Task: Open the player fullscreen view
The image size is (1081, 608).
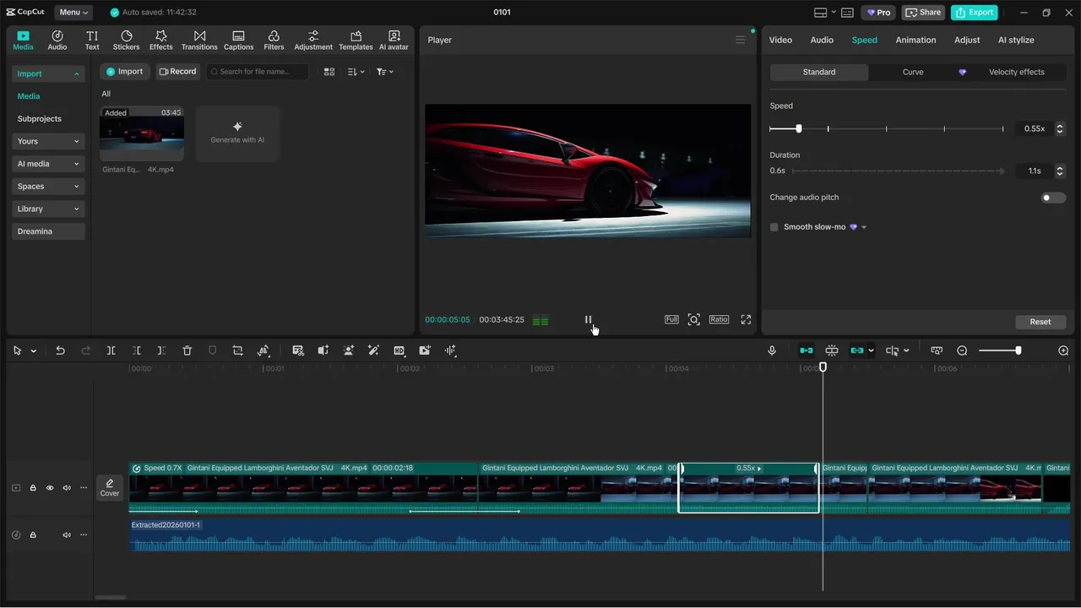Action: (x=746, y=319)
